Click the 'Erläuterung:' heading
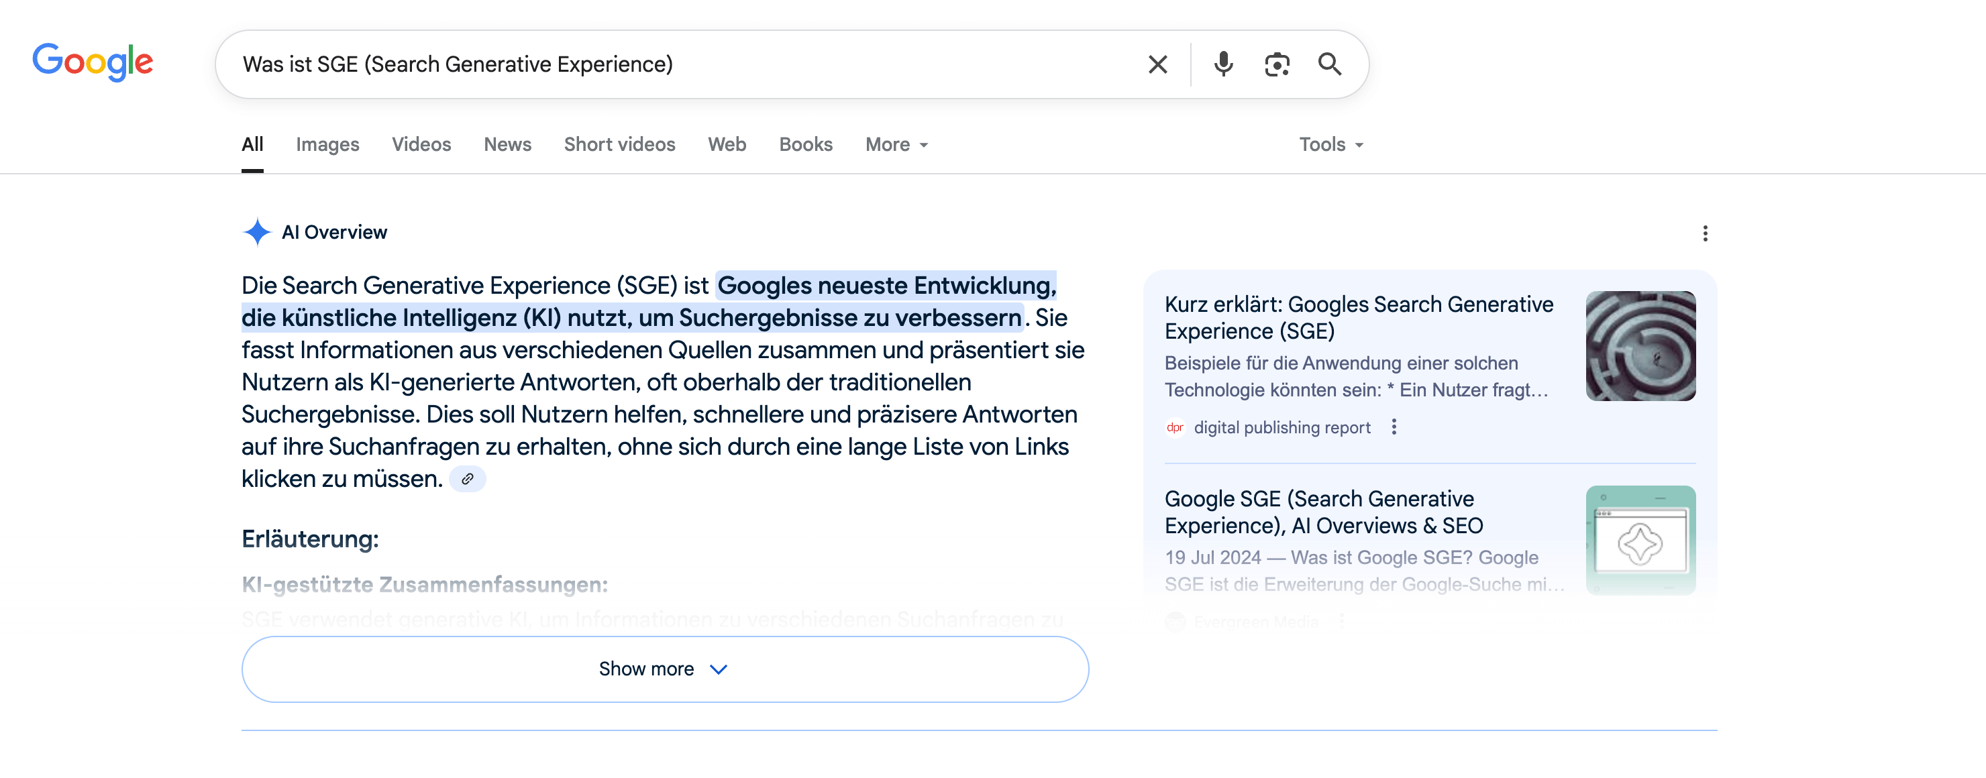1986x778 pixels. (310, 539)
